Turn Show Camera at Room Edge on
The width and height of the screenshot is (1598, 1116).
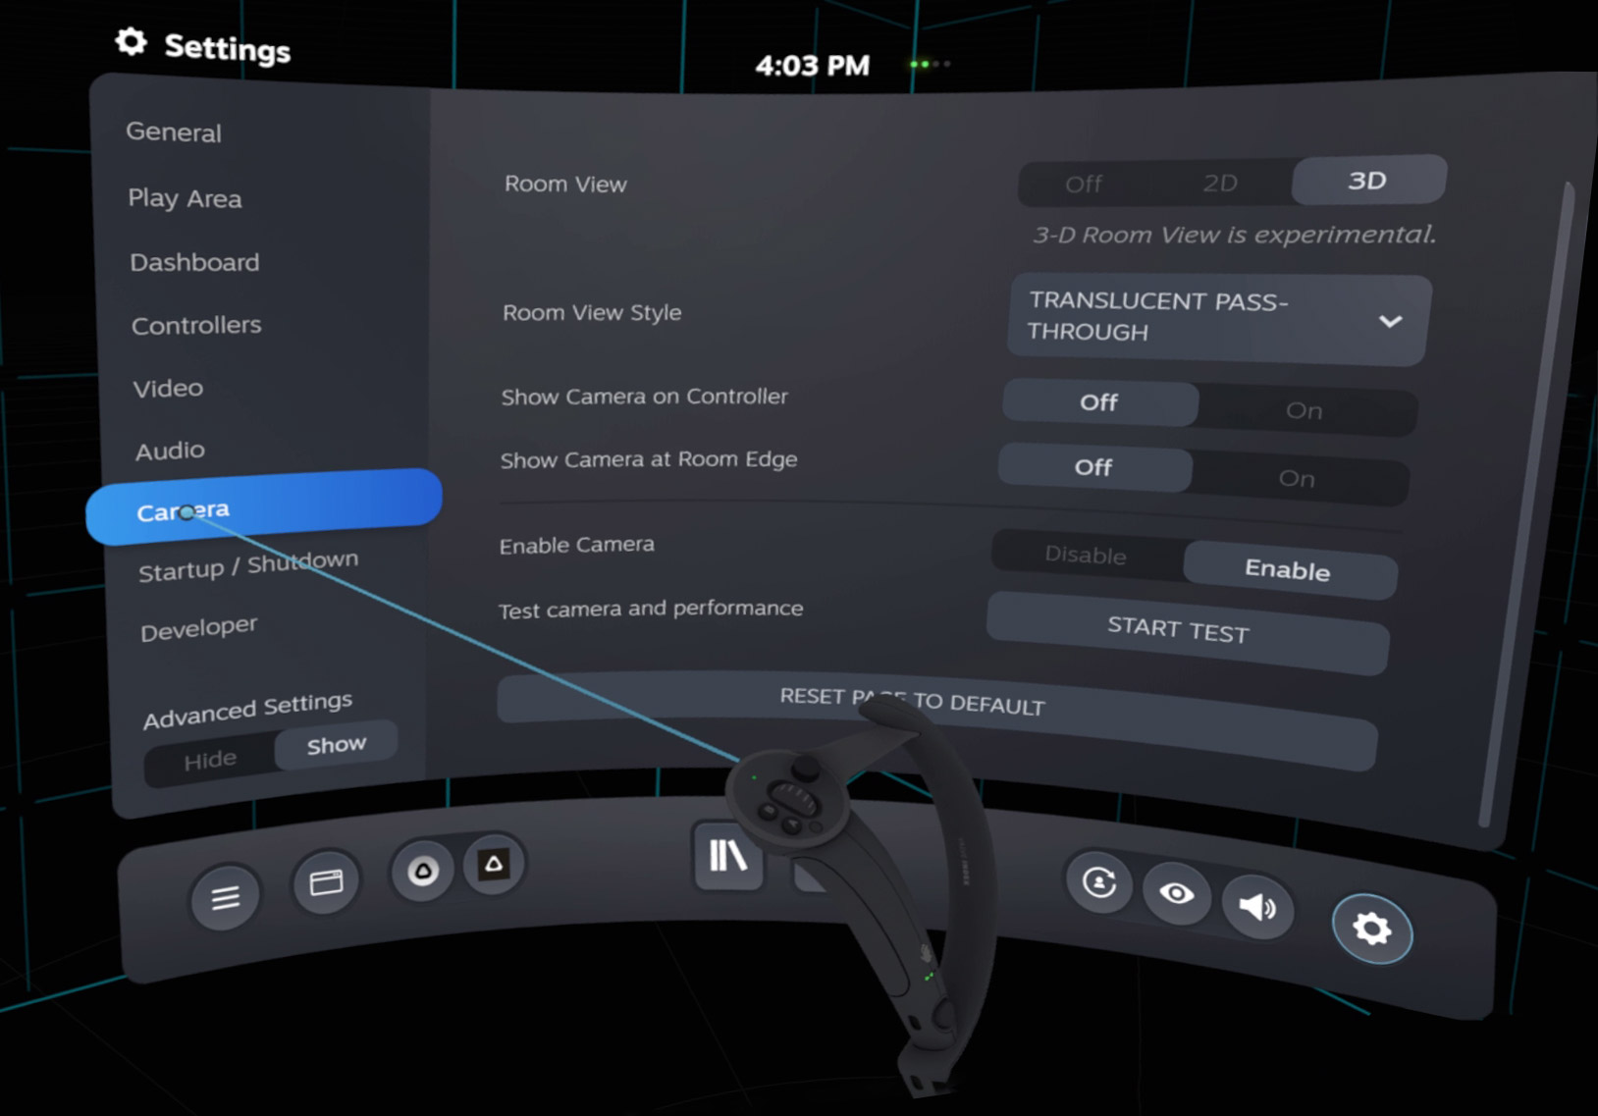tap(1297, 479)
